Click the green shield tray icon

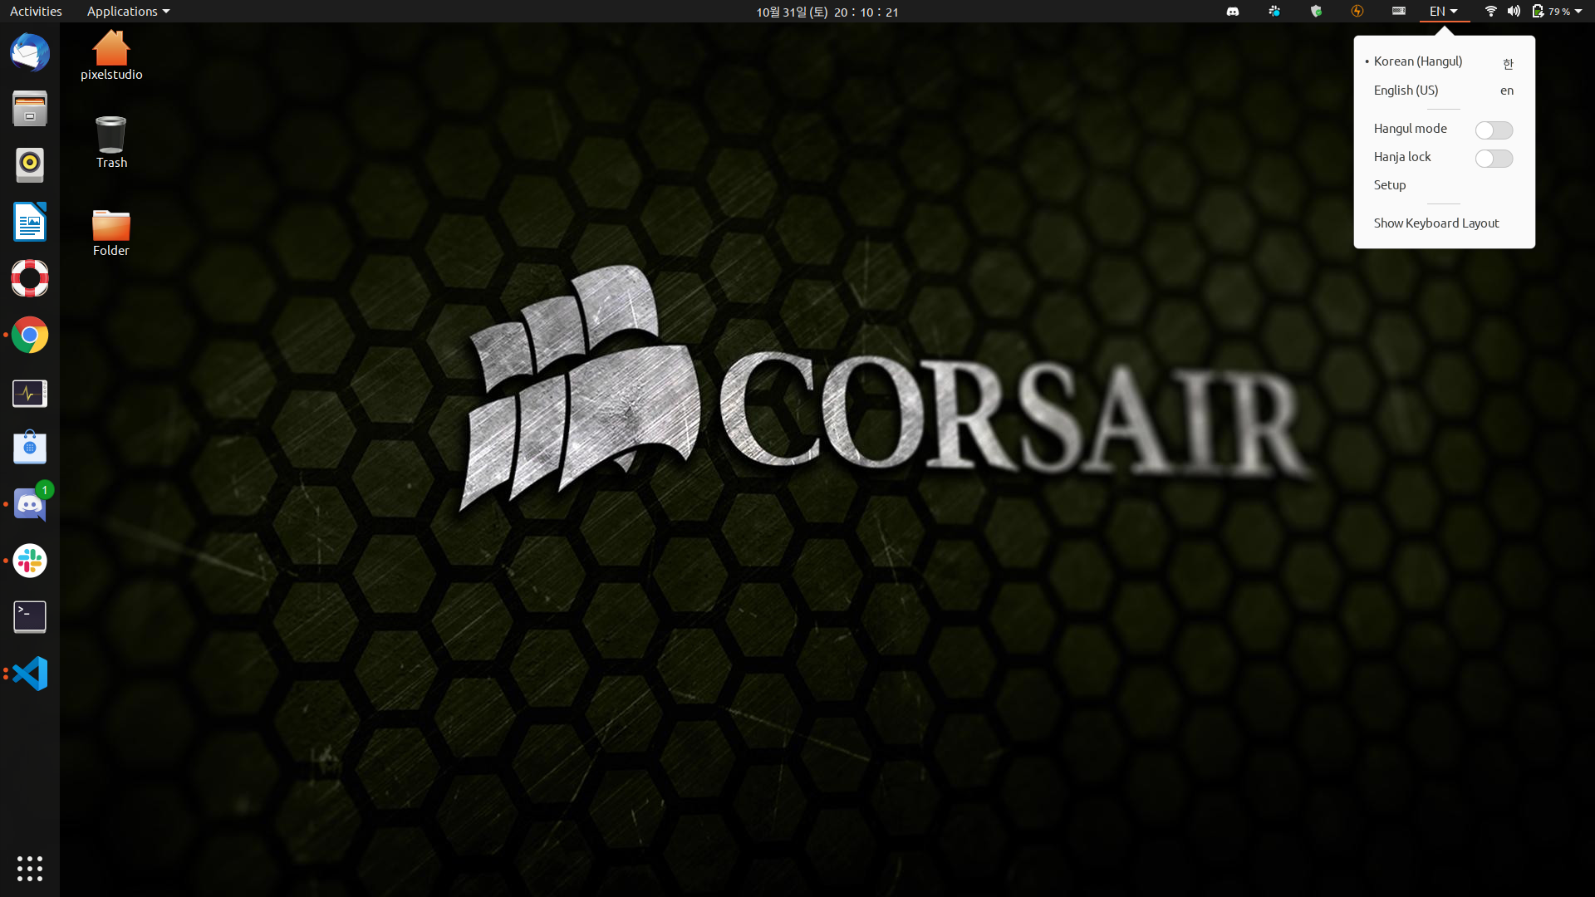[x=1316, y=12]
